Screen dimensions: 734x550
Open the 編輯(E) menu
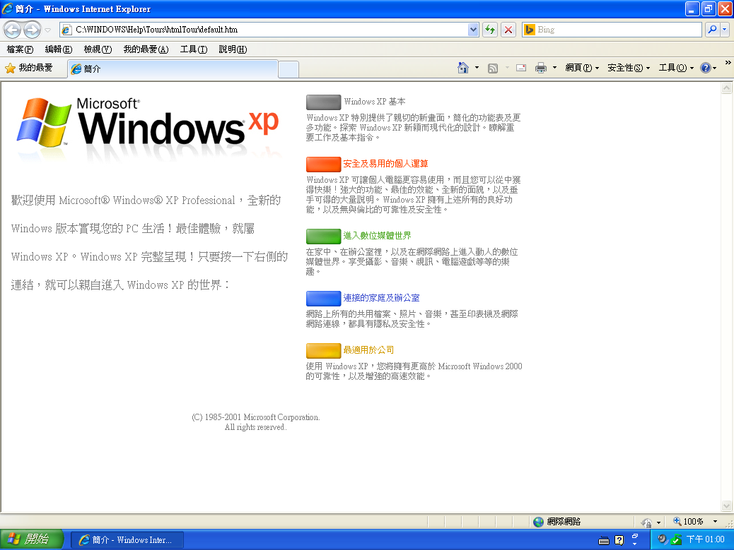[59, 49]
